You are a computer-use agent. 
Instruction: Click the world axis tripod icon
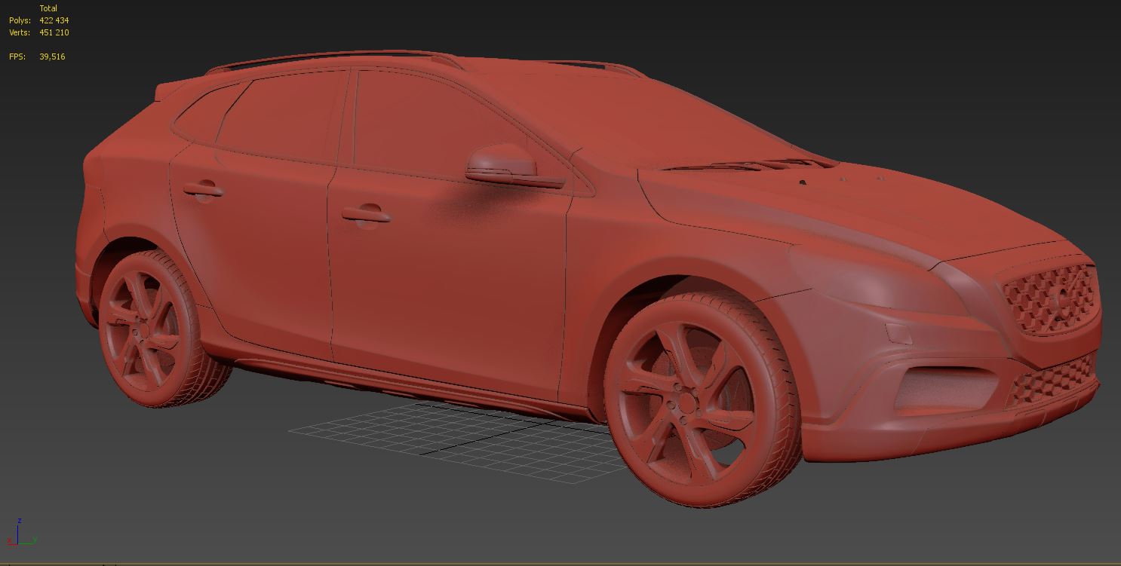point(20,533)
